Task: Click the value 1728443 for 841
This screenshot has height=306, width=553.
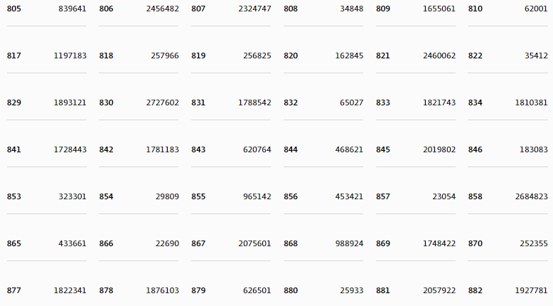Action: pyautogui.click(x=70, y=149)
